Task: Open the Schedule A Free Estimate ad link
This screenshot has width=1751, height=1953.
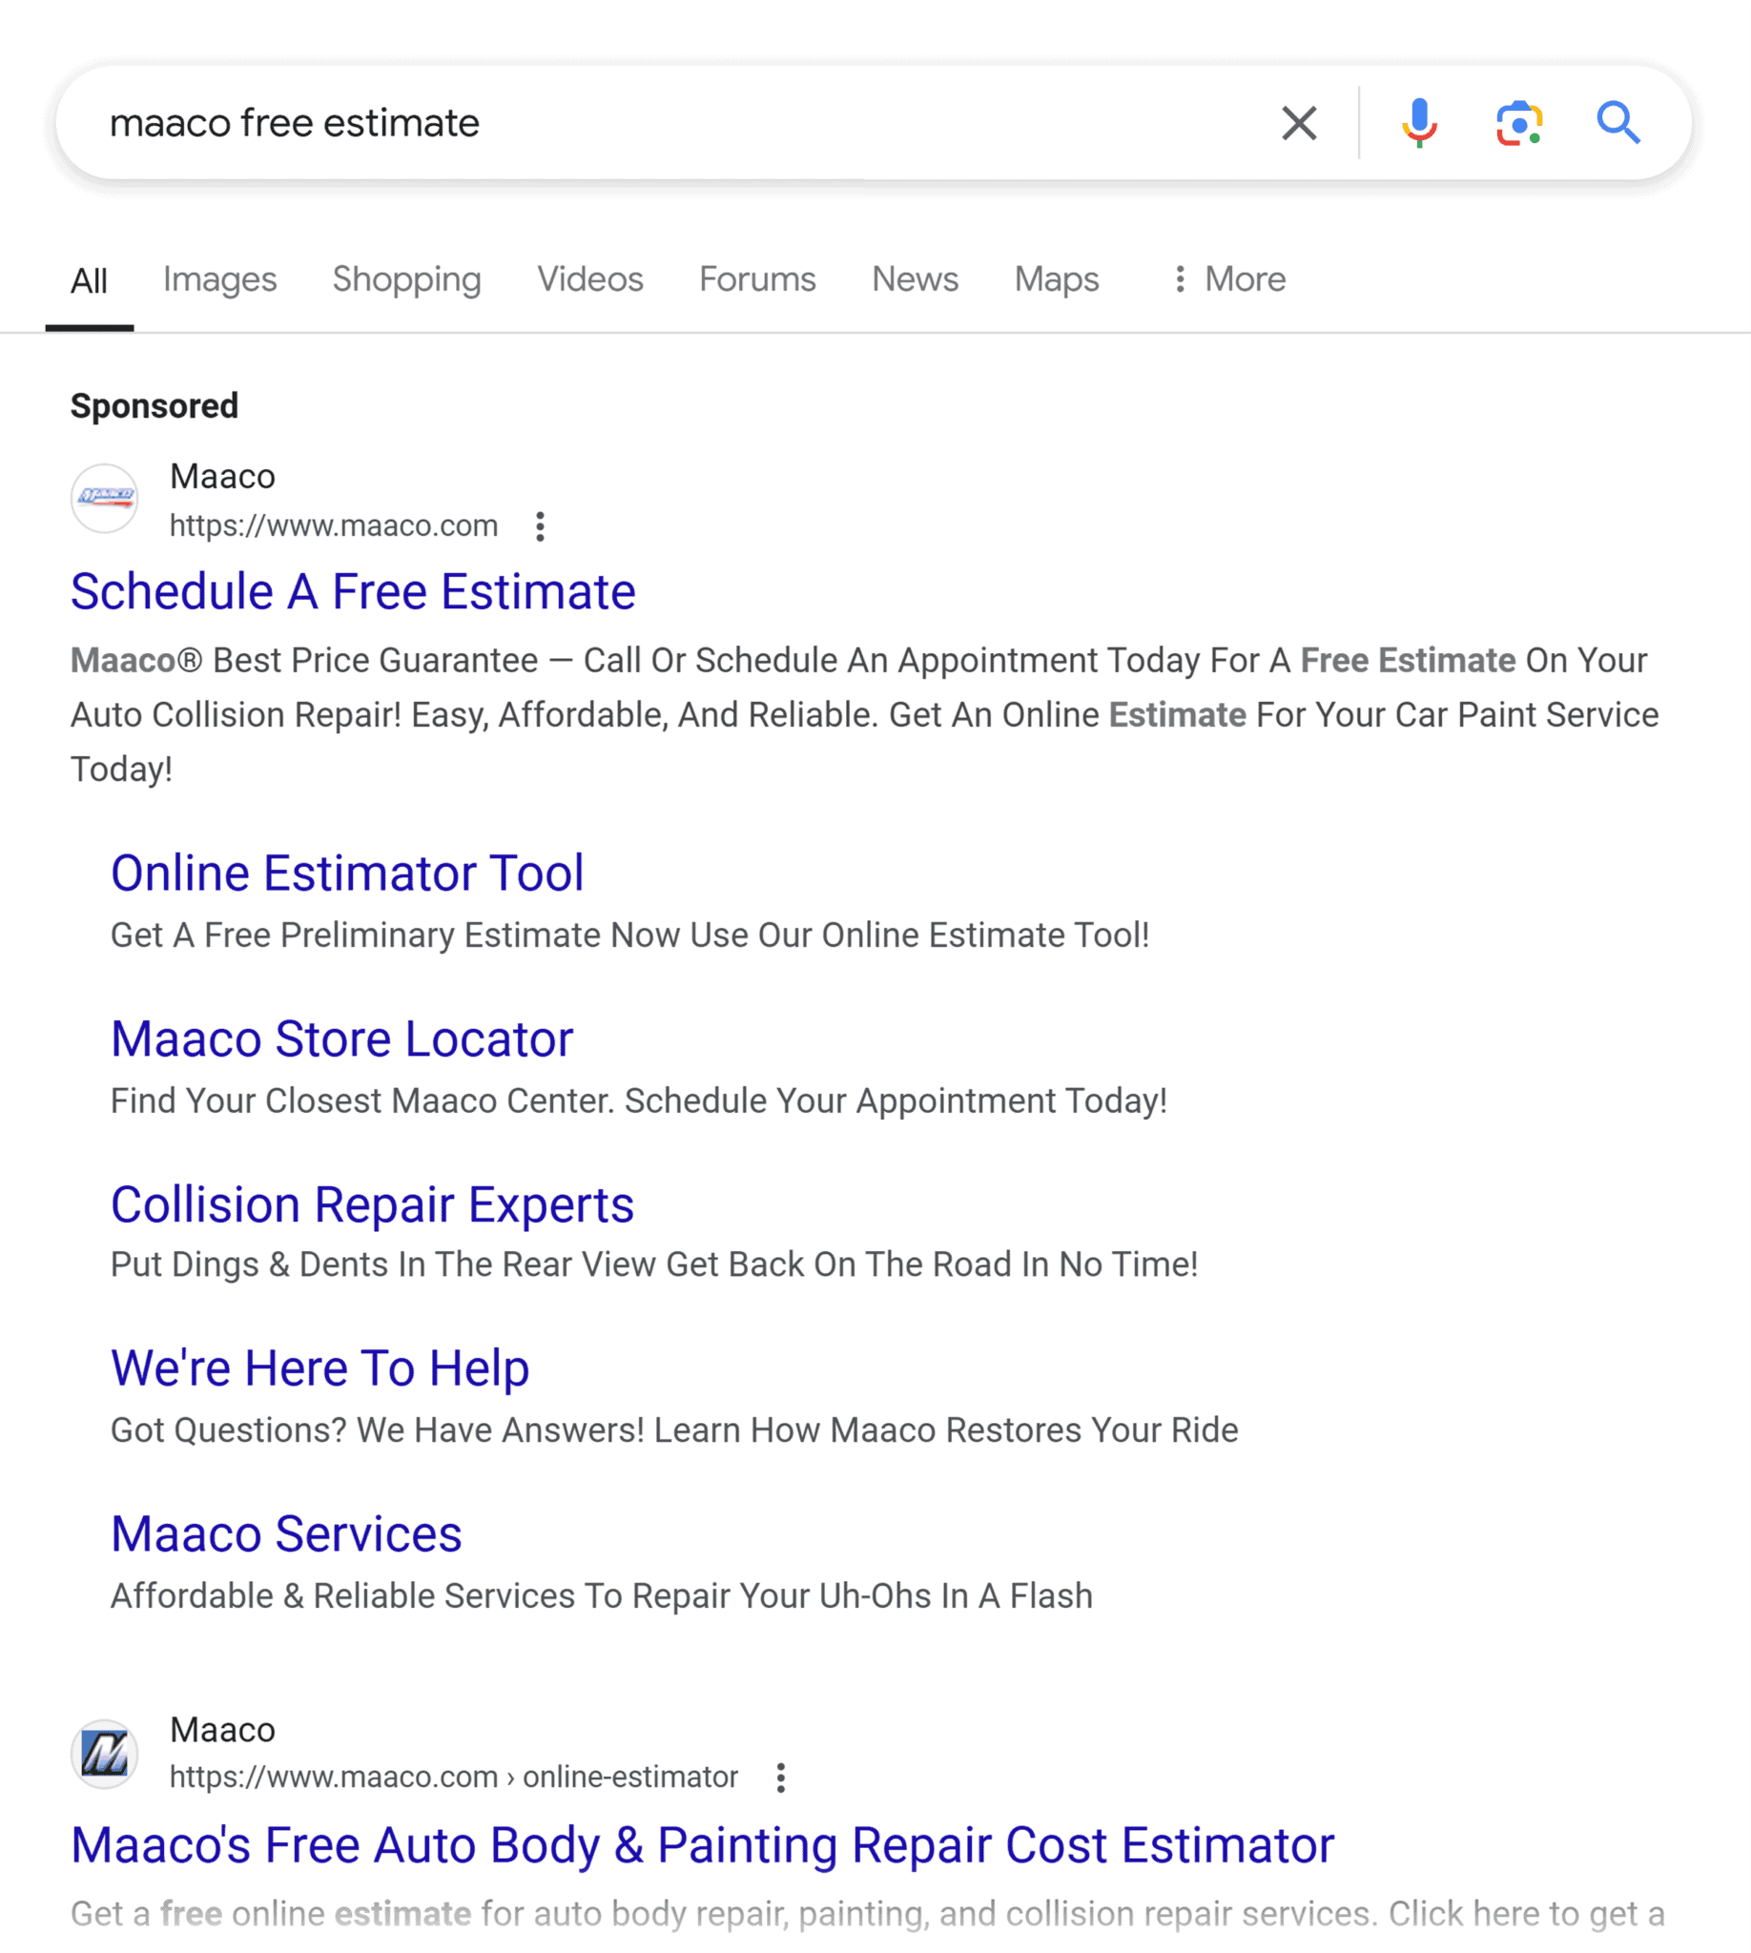Action: click(x=352, y=590)
